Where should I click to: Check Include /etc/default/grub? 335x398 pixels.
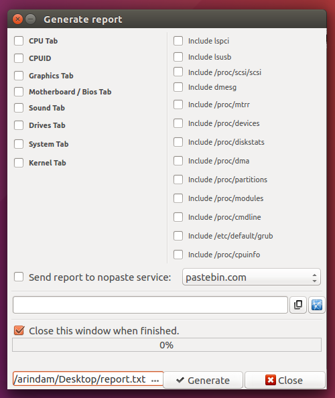pyautogui.click(x=178, y=236)
